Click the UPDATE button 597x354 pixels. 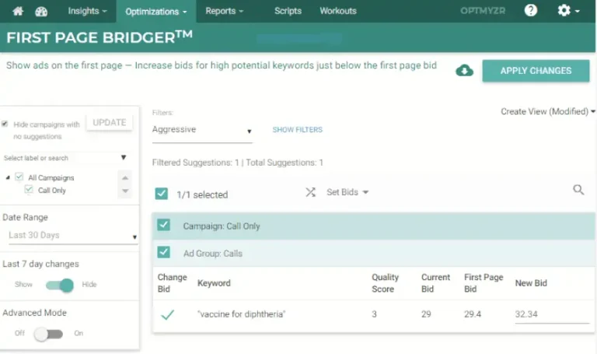click(110, 122)
